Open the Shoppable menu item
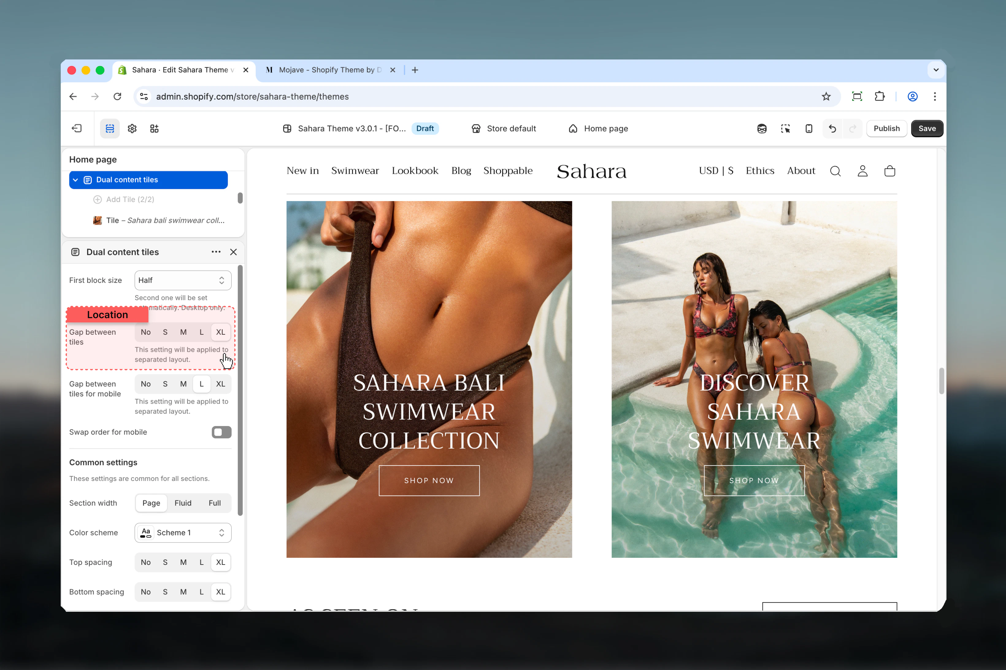The height and width of the screenshot is (670, 1006). click(x=508, y=170)
